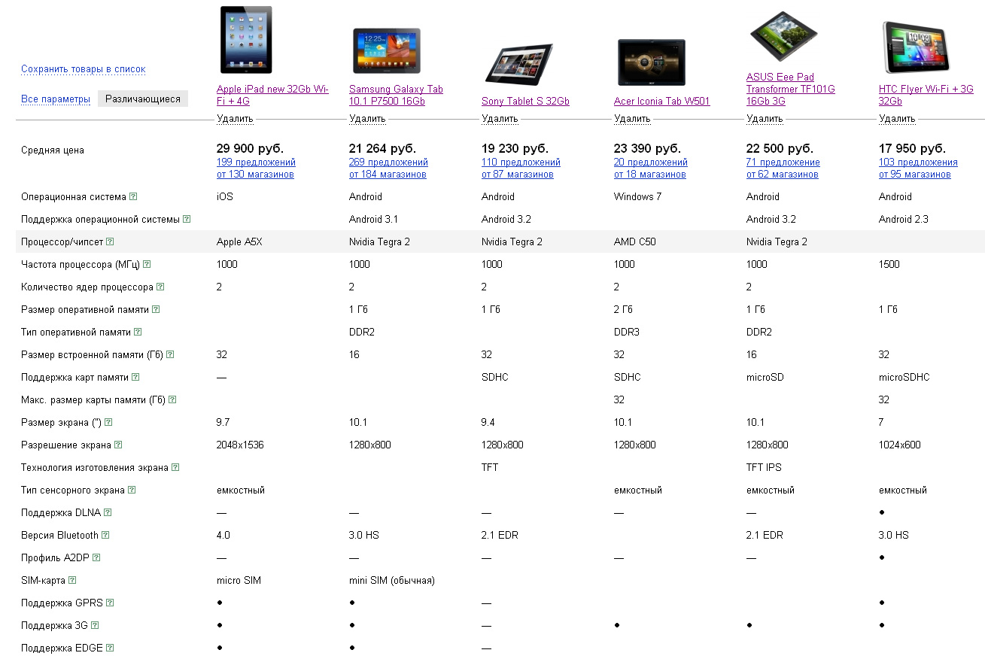The image size is (985, 659).
Task: Click help icon next to Операционная система
Action: (x=133, y=196)
